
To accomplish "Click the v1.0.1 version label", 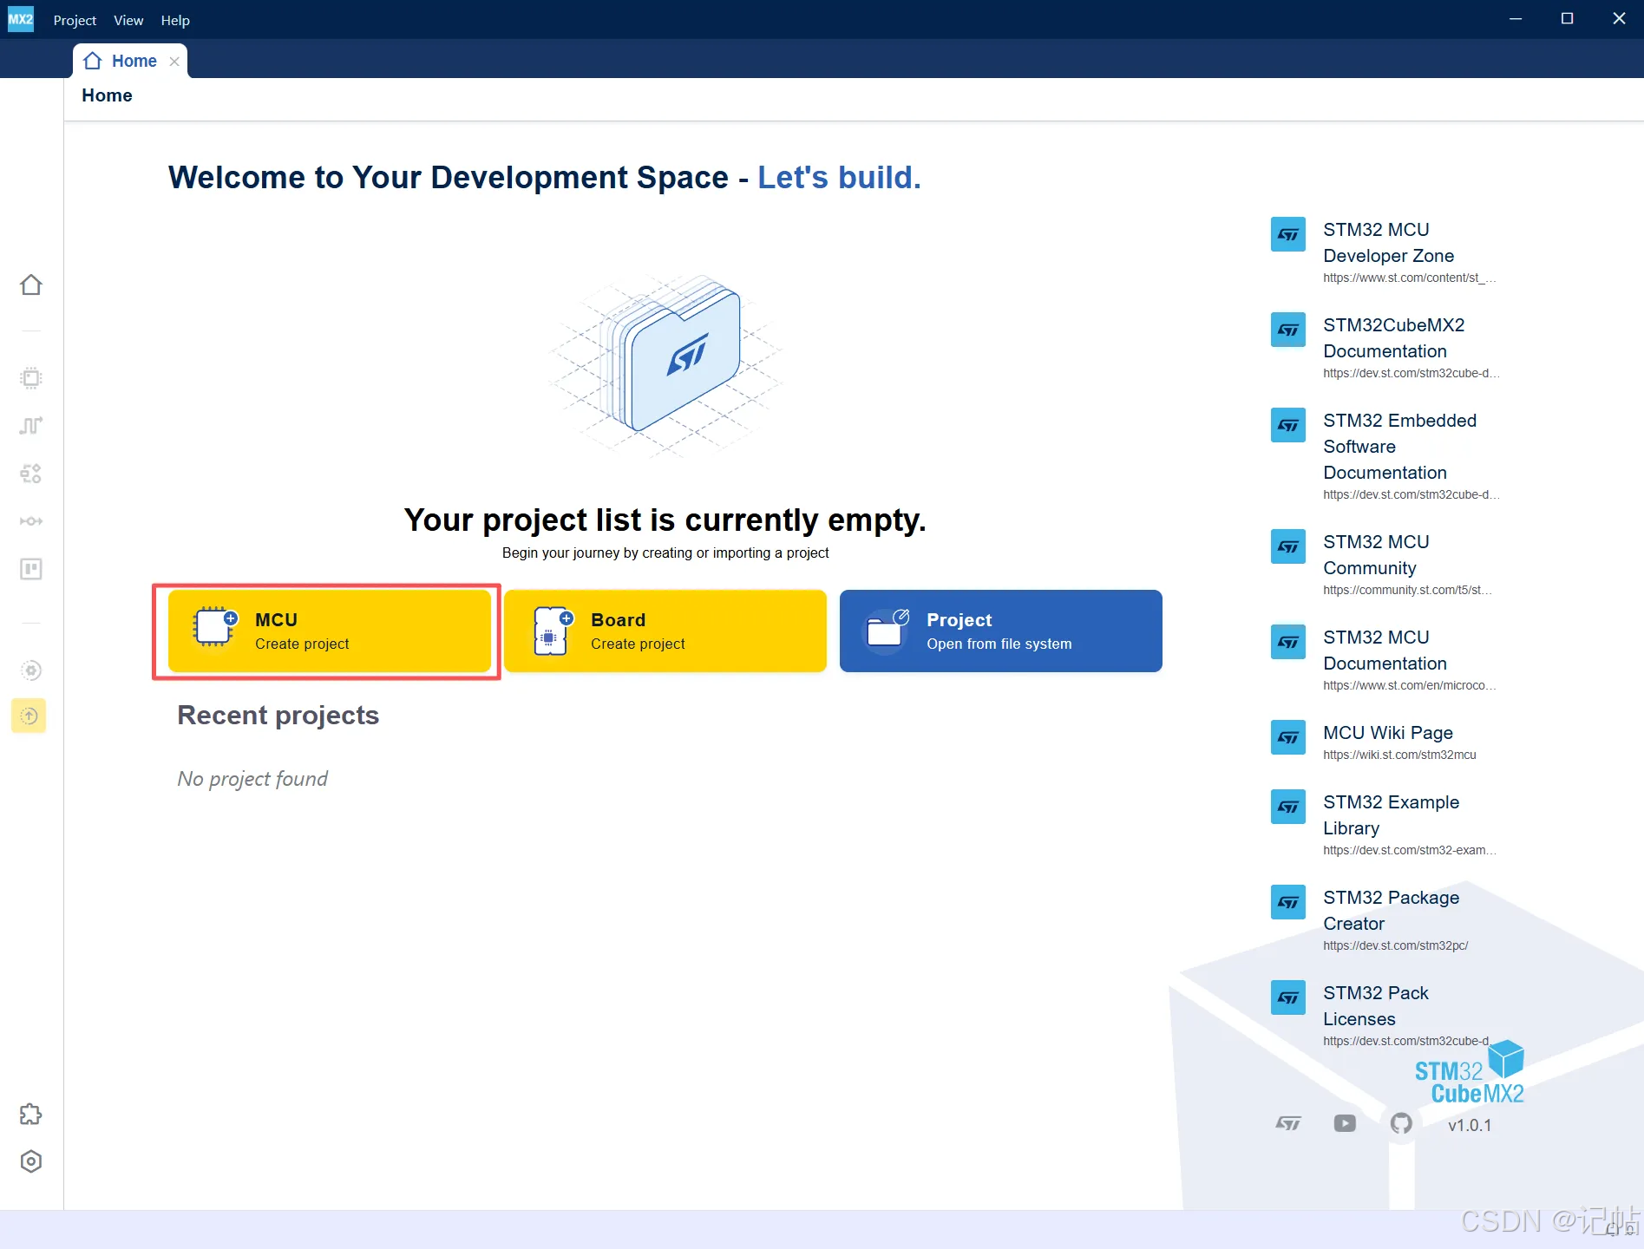I will [x=1470, y=1125].
